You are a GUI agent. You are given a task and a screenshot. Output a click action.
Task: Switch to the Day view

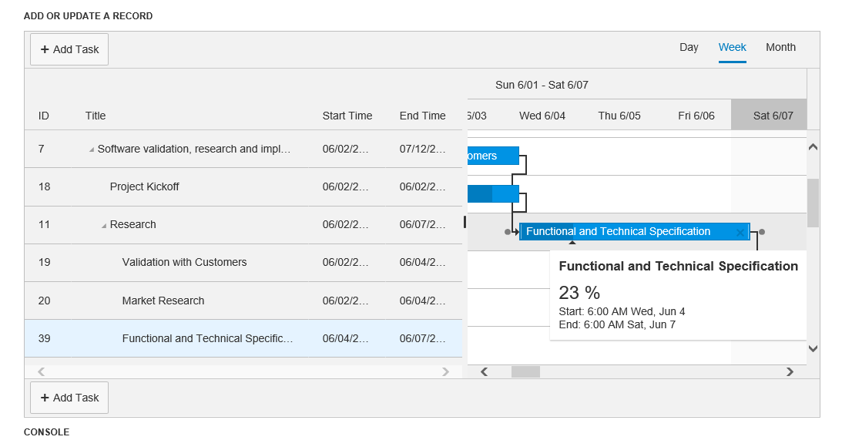(x=689, y=48)
